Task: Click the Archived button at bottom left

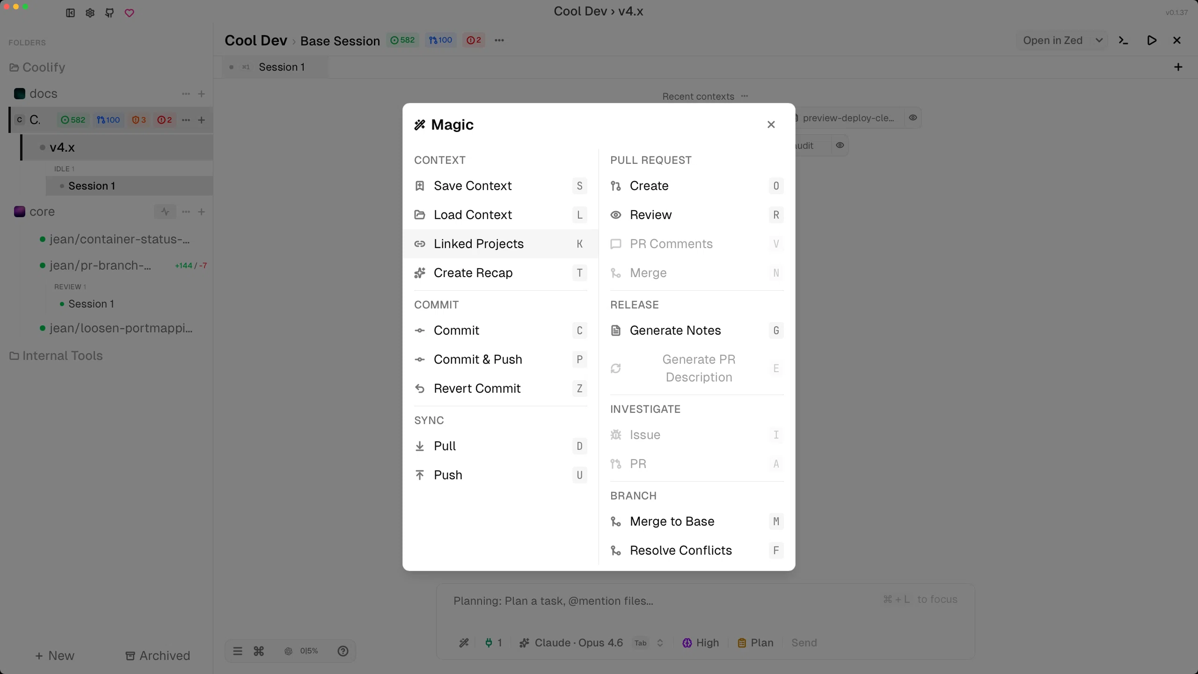Action: (x=157, y=655)
